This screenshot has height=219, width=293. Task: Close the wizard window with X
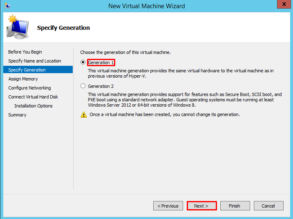284,4
